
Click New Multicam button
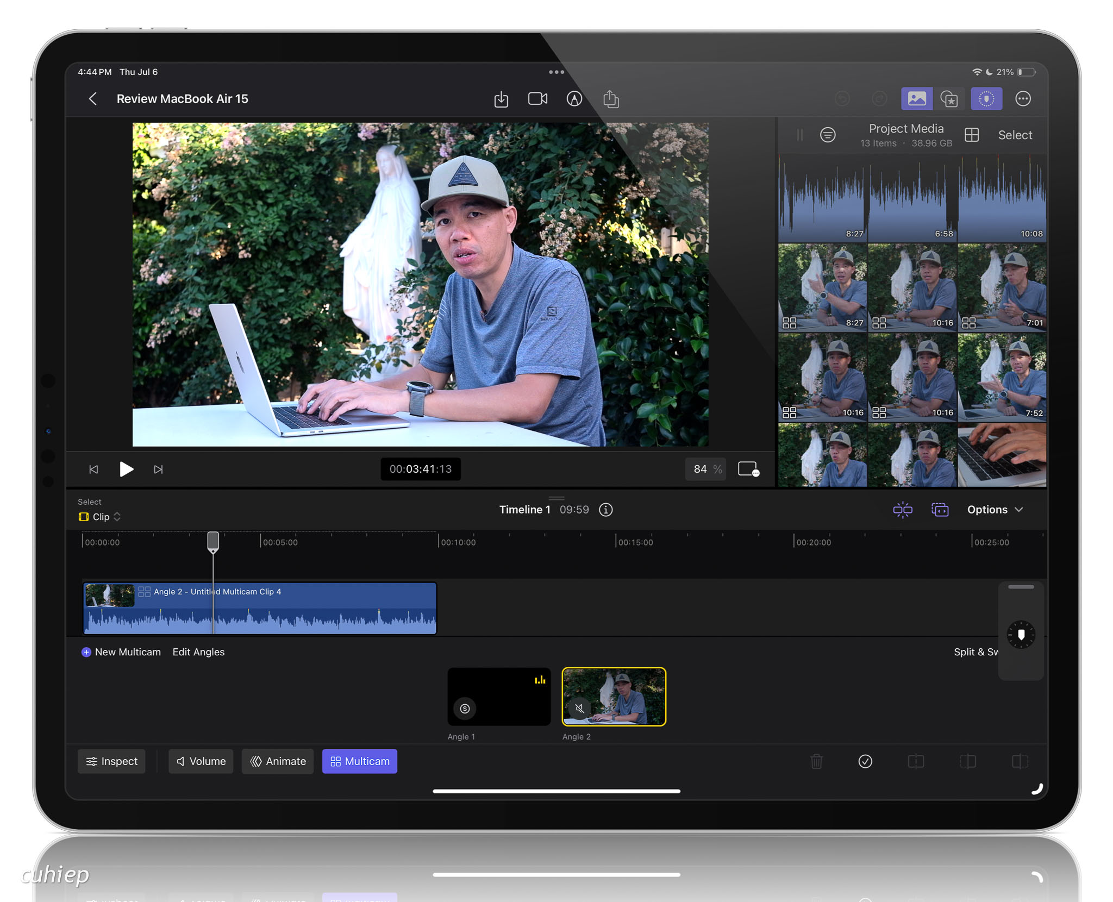(x=121, y=652)
